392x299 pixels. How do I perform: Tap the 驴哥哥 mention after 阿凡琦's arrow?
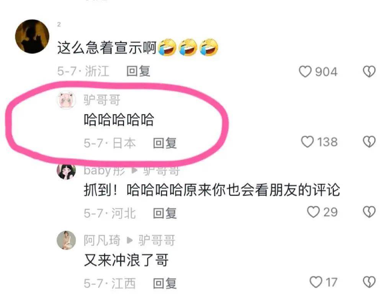[157, 240]
